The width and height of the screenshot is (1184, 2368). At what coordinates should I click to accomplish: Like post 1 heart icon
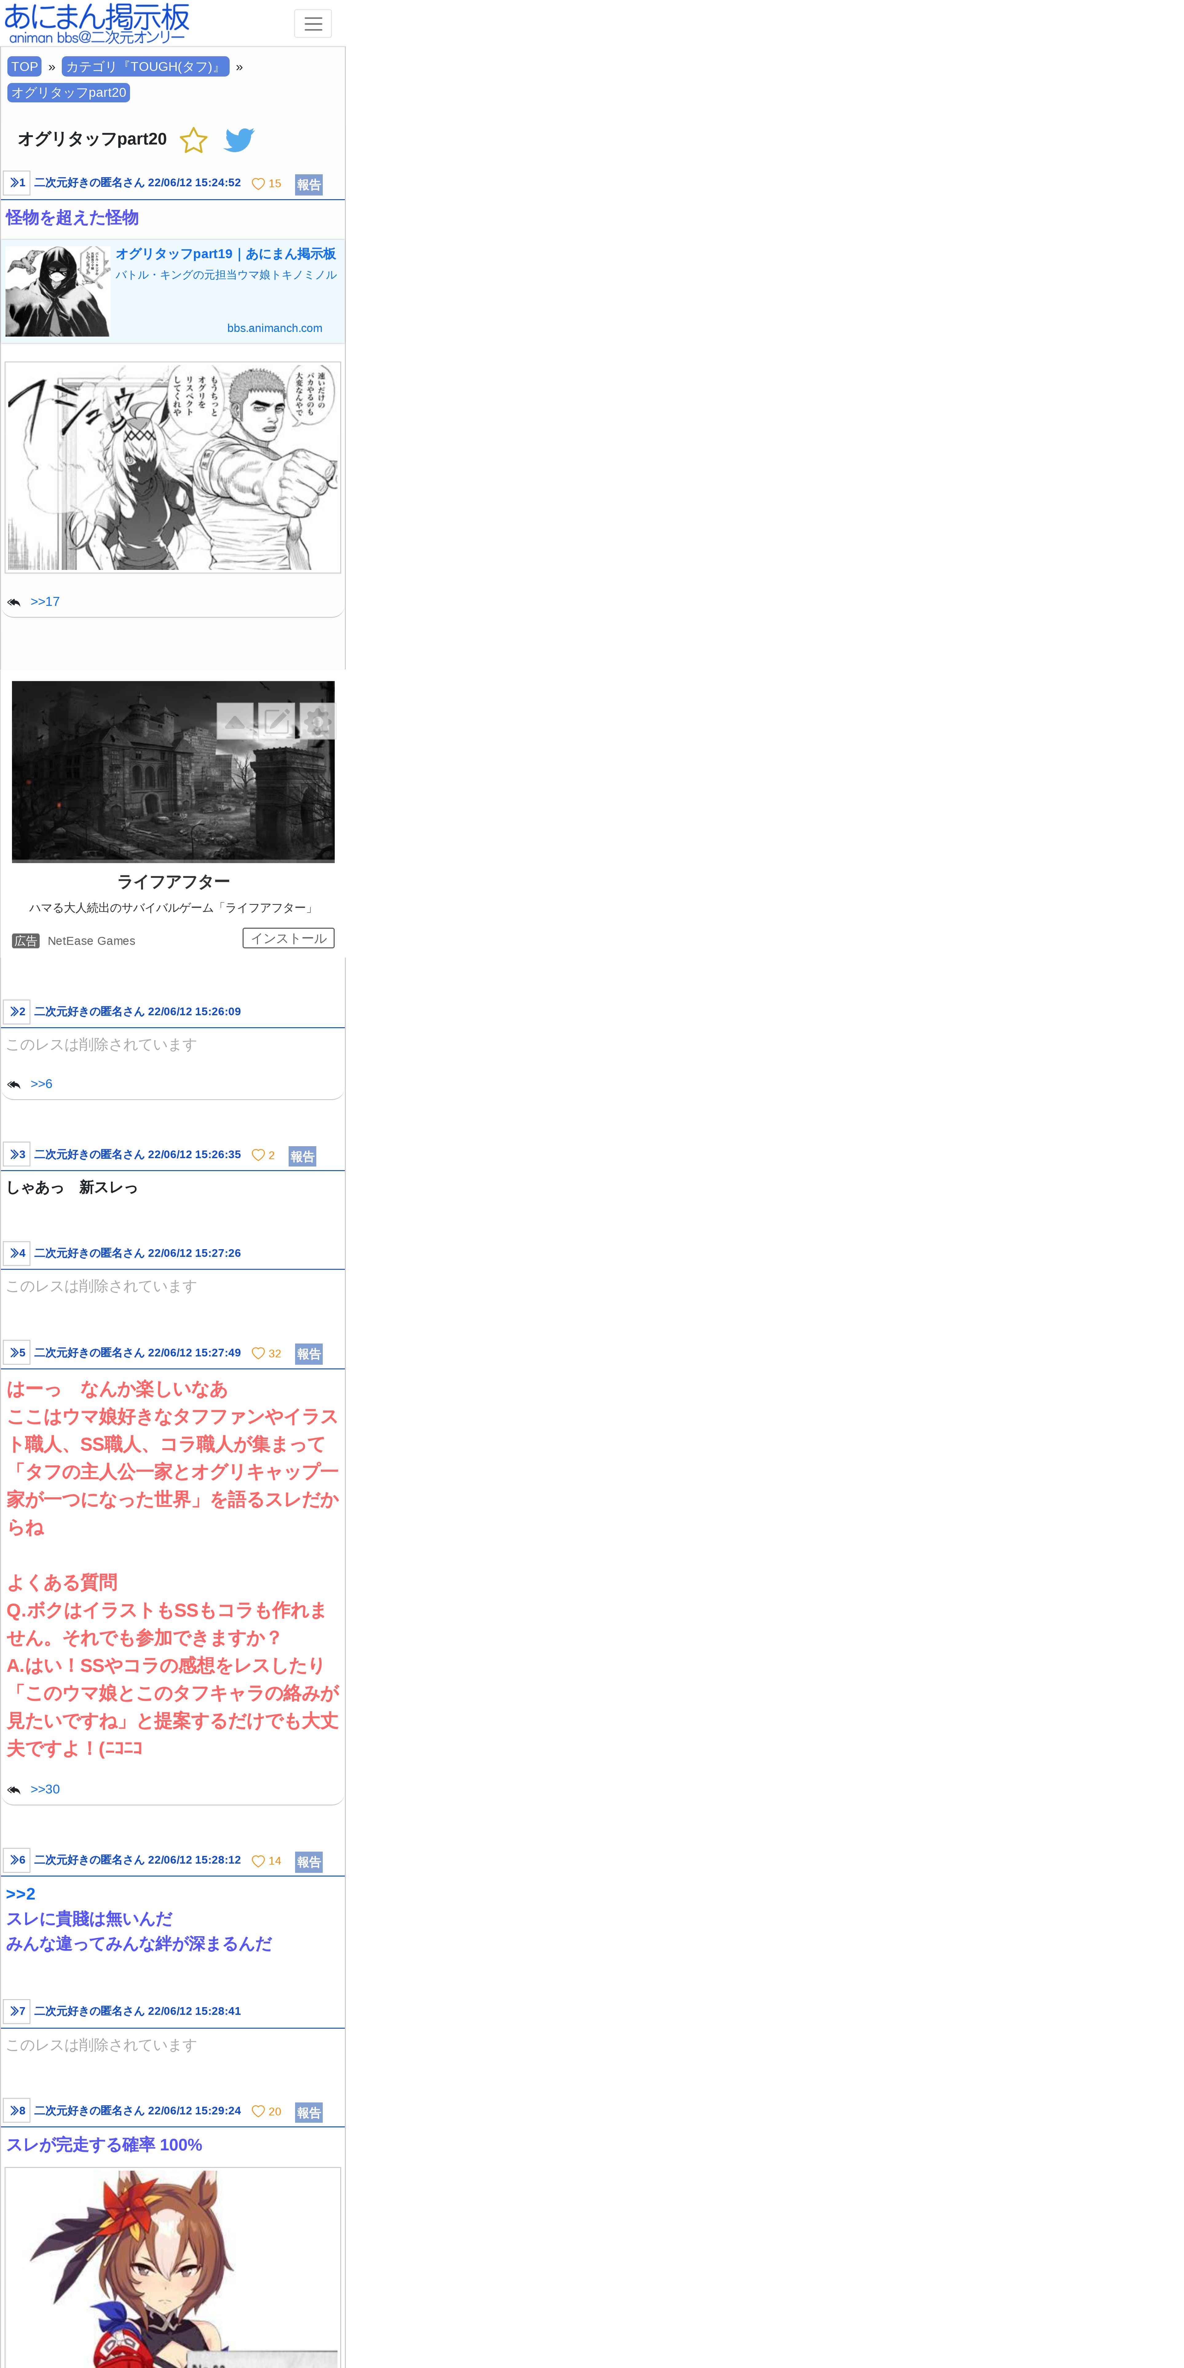(x=258, y=184)
